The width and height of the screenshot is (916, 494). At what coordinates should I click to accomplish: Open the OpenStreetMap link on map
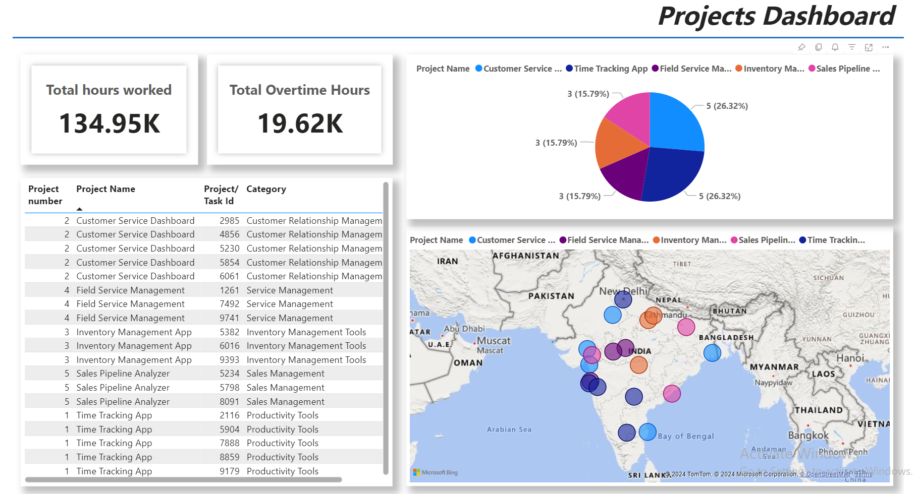click(x=825, y=474)
